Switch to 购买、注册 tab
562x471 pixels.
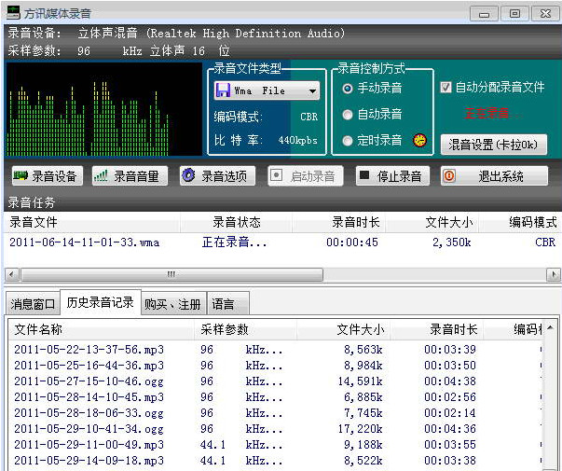pos(172,304)
